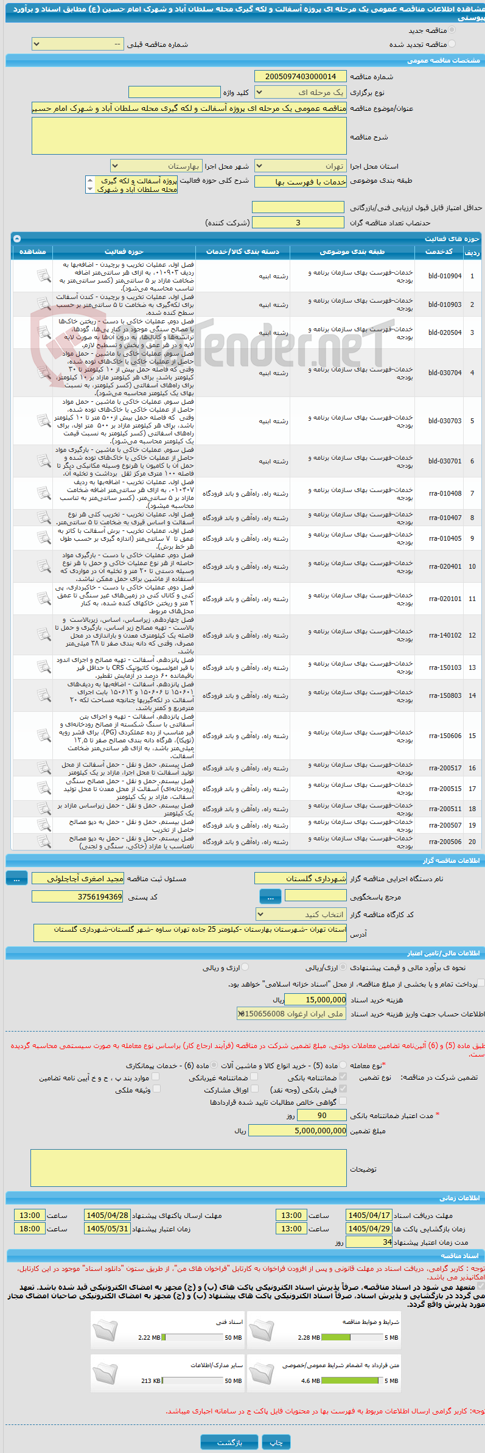Open view icon for row rra-200506
Image resolution: width=485 pixels, height=1453 pixels.
(x=44, y=841)
